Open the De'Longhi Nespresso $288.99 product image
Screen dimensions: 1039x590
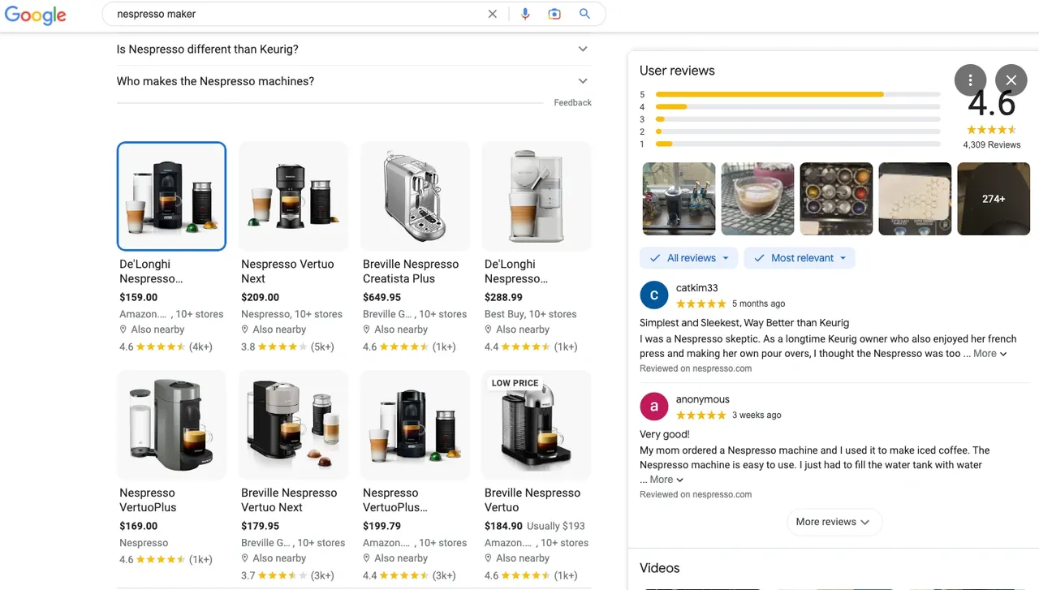click(537, 196)
